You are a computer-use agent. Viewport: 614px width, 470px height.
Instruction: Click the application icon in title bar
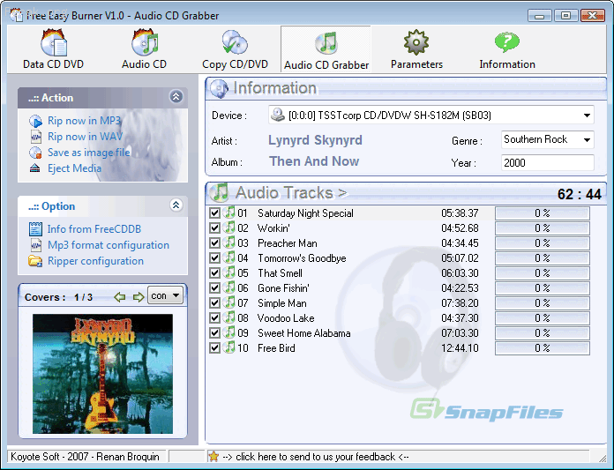pyautogui.click(x=17, y=15)
